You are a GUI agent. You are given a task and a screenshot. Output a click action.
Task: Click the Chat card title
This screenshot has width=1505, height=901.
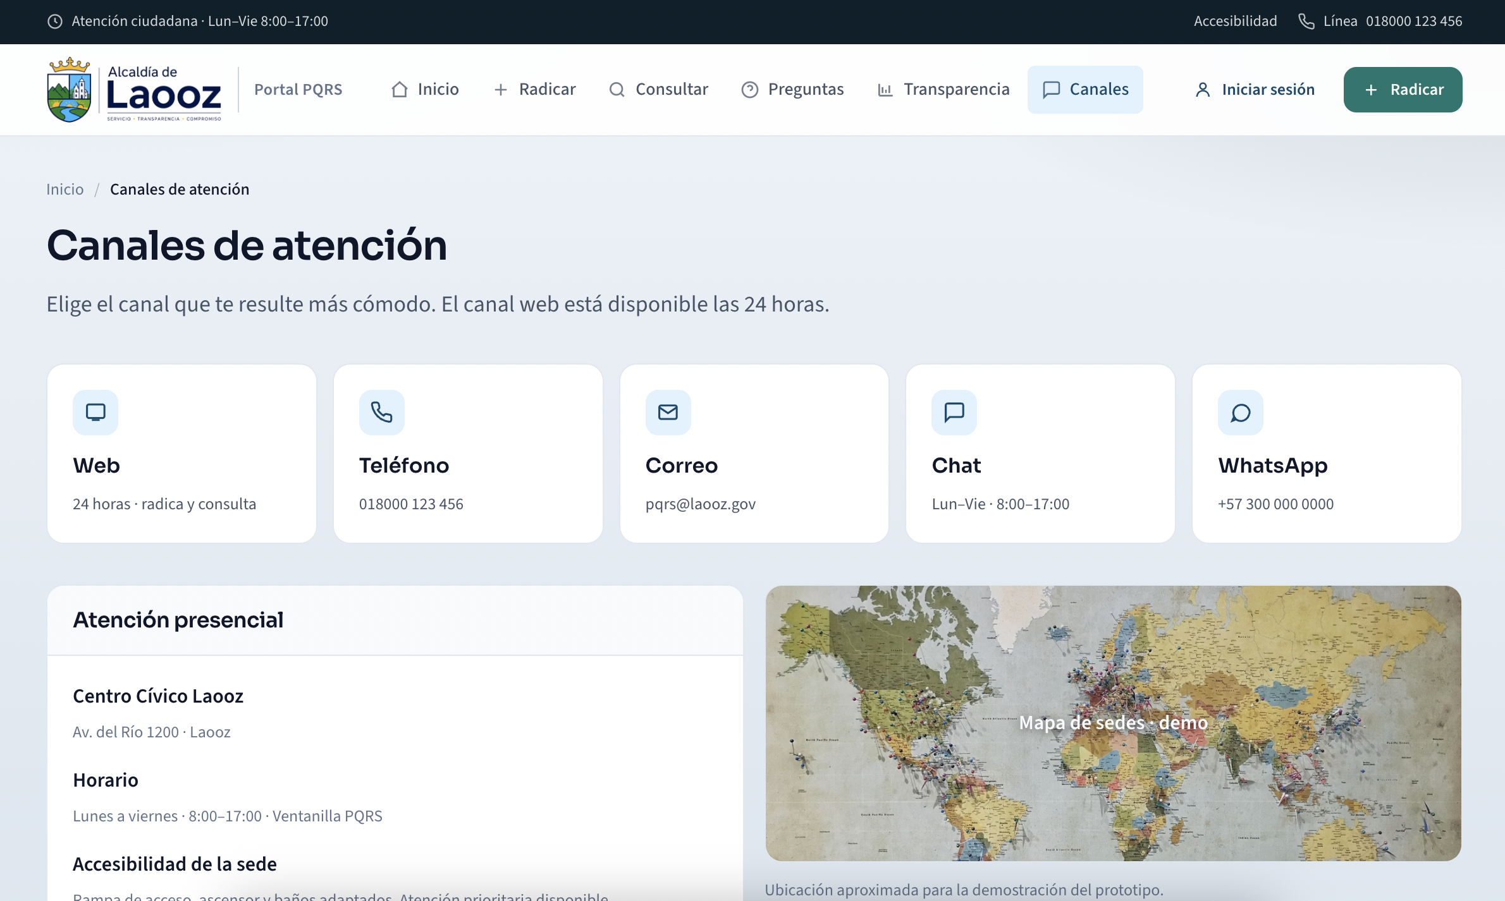tap(956, 466)
